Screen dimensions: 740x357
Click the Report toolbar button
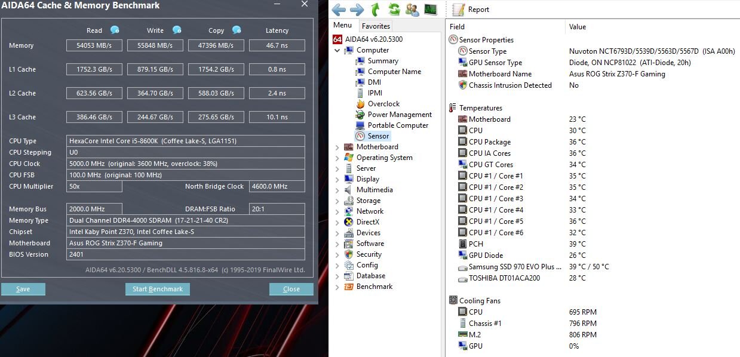471,10
